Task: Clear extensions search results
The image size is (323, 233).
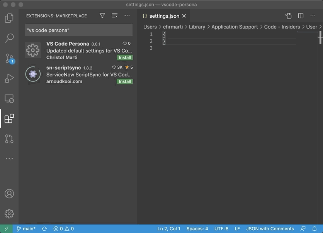Action: coord(115,16)
